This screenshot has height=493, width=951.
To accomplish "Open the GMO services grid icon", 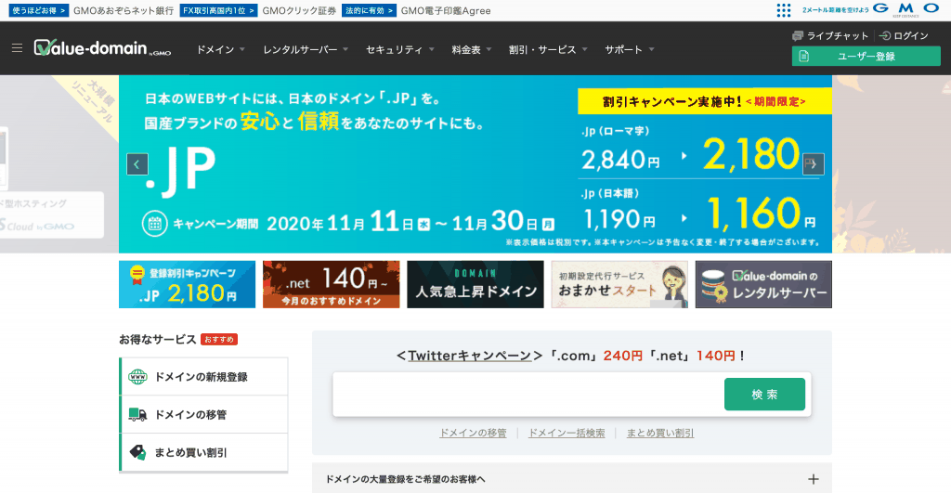I will 784,9.
